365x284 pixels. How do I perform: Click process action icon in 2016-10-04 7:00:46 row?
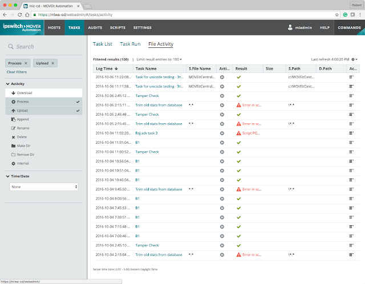click(x=222, y=236)
